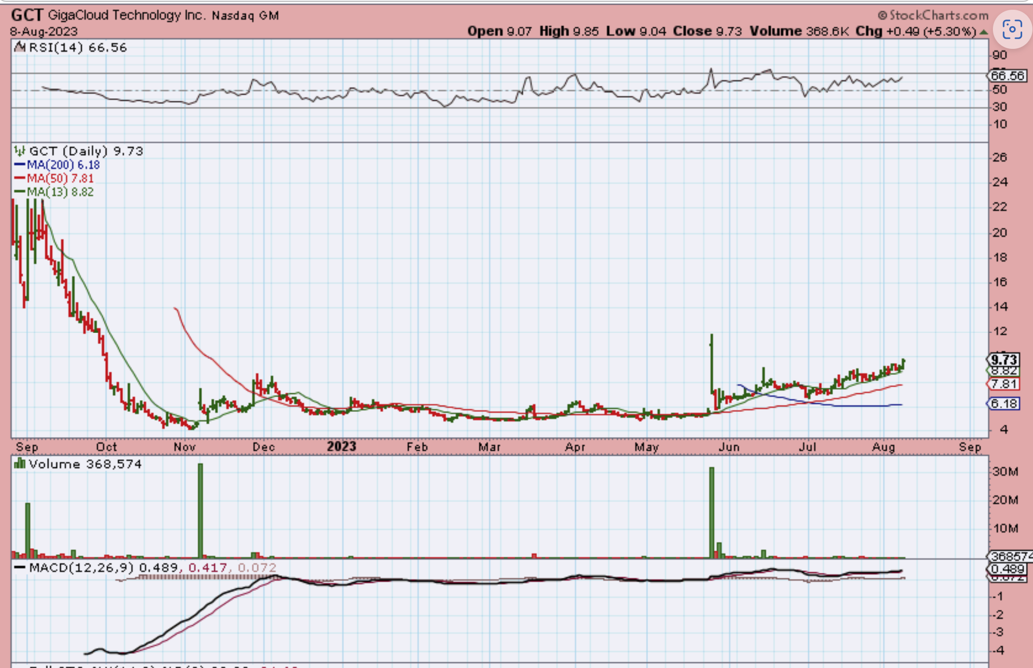Click the Volume bar-chart legend icon
The height and width of the screenshot is (668, 1033).
click(20, 464)
